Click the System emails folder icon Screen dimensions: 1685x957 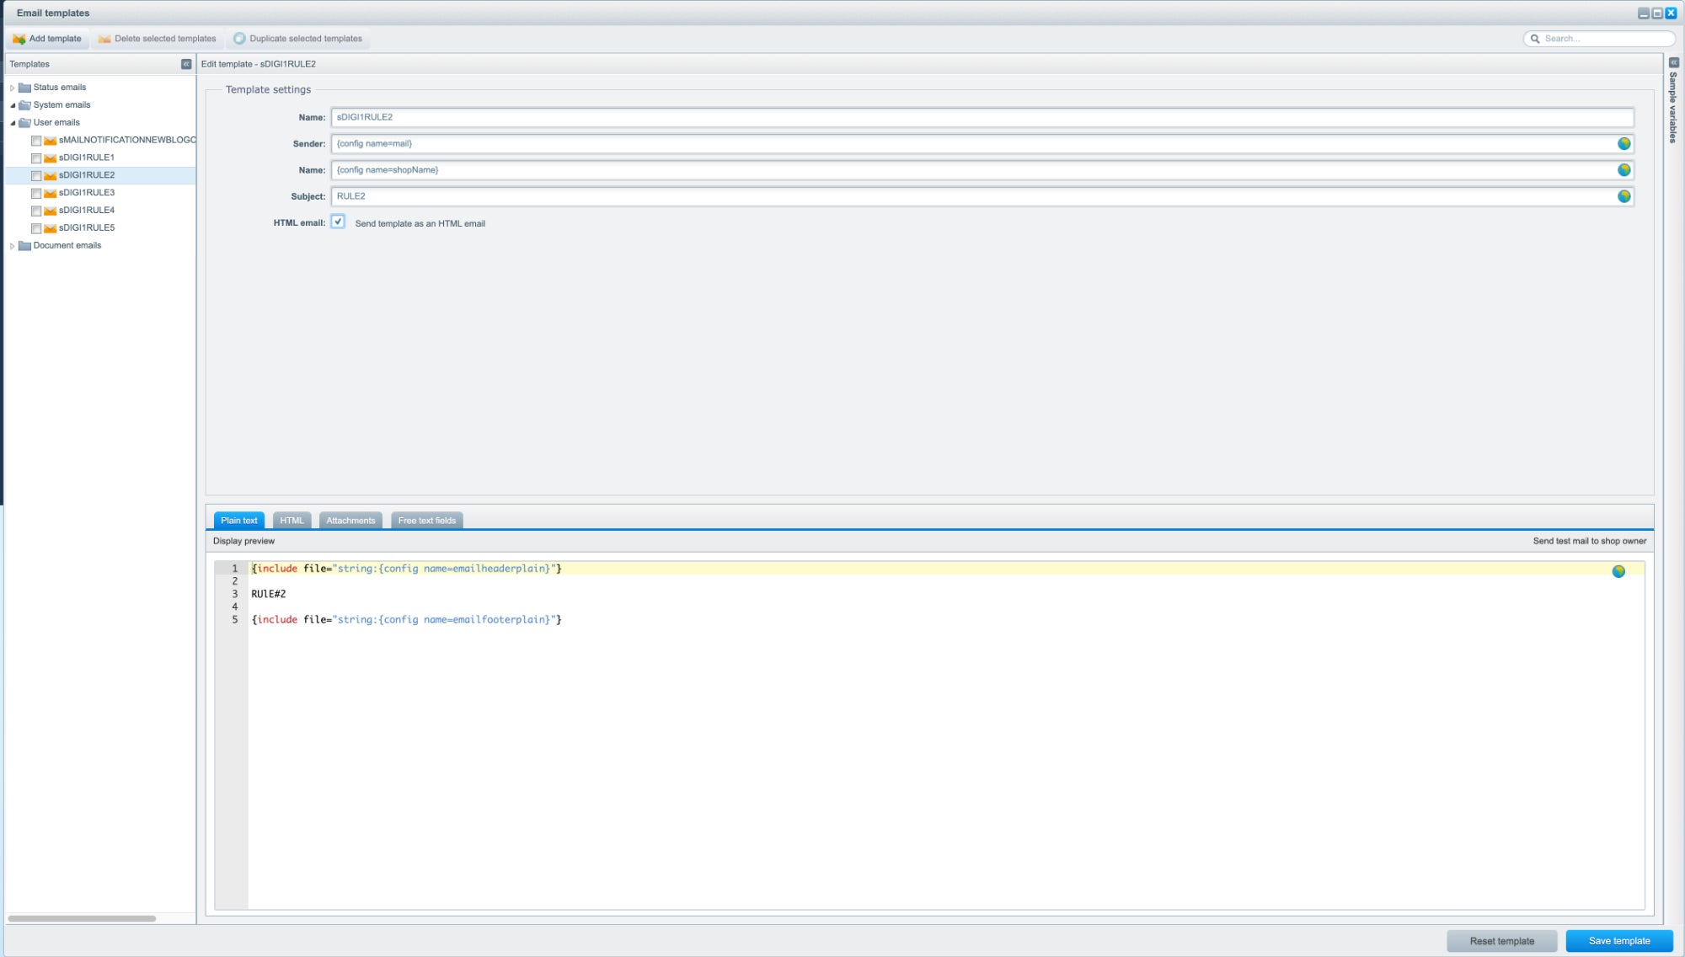(24, 105)
